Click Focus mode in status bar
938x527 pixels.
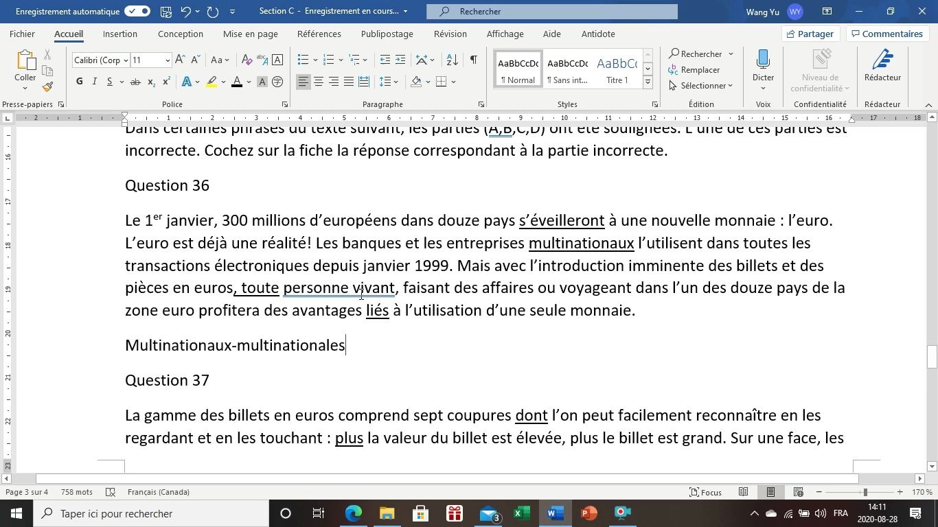705,492
